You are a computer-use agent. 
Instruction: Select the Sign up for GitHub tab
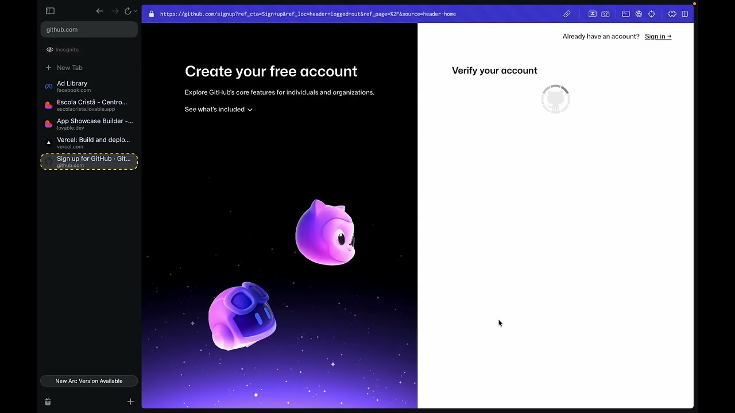[89, 162]
